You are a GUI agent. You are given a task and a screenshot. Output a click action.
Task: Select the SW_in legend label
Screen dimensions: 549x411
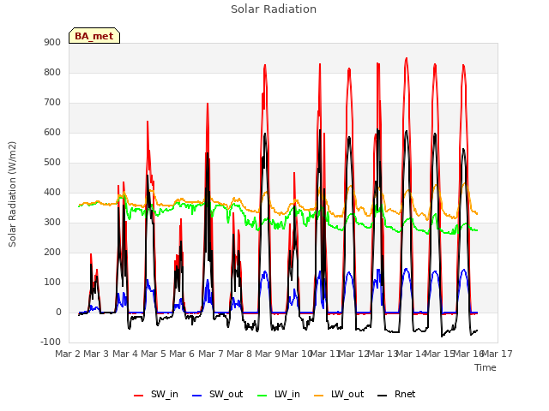click(165, 394)
